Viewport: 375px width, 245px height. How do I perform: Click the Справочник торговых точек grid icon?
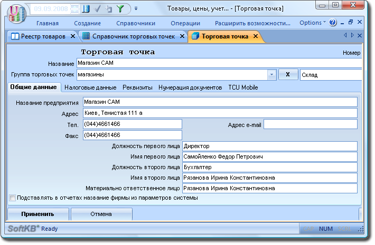click(86, 36)
